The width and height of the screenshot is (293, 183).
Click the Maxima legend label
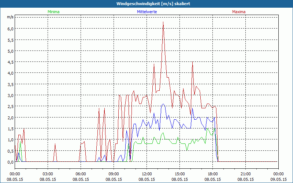coord(239,12)
